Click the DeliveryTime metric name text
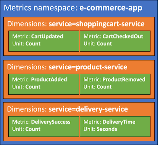The width and height of the screenshot is (158, 145). tap(119, 122)
